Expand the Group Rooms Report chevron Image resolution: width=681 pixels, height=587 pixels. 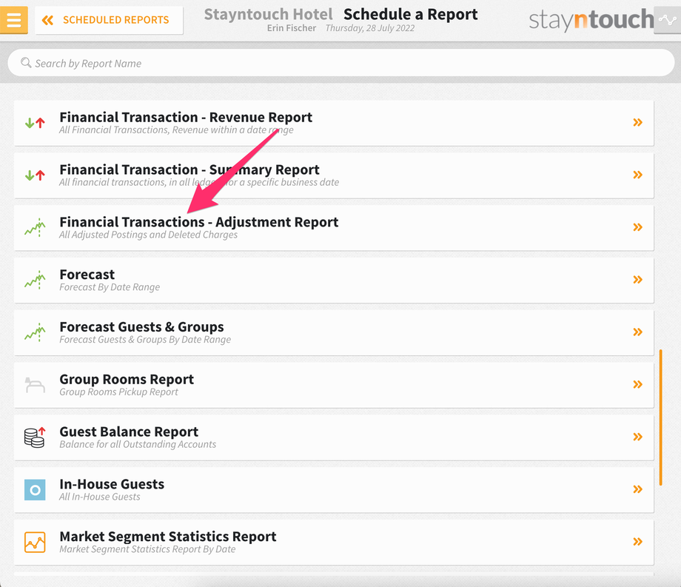637,384
